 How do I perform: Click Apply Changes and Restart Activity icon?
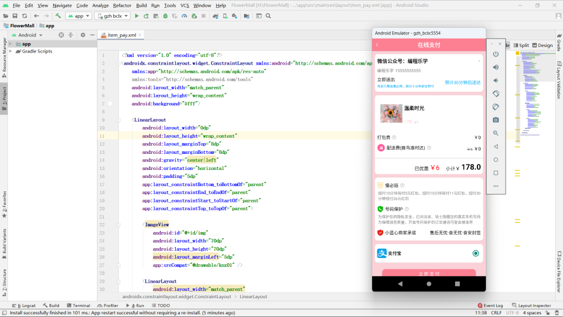(x=146, y=16)
